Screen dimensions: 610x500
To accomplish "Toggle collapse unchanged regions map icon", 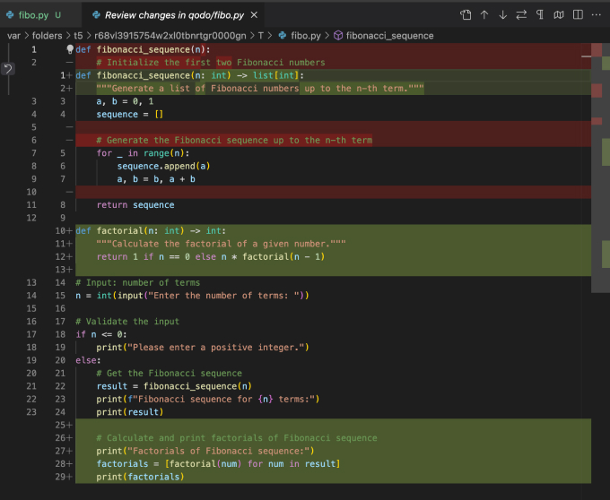I will [559, 15].
